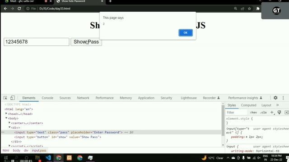Toggle the .cls class editor button
Viewport: 289px width, 162px height.
point(263,112)
